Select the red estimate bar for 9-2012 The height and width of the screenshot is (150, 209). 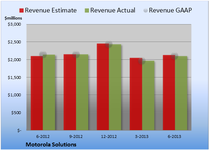pyautogui.click(x=70, y=92)
